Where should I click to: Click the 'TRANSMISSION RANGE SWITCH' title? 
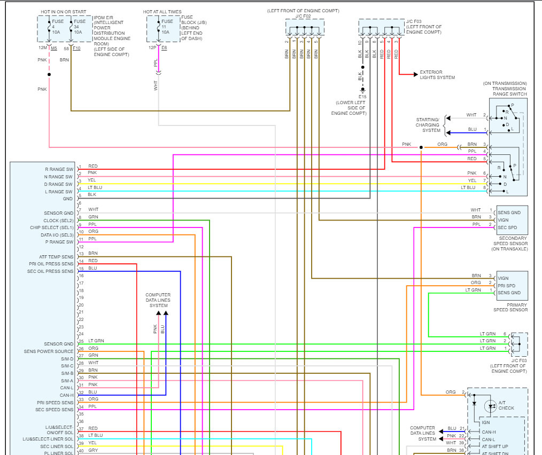click(x=509, y=91)
